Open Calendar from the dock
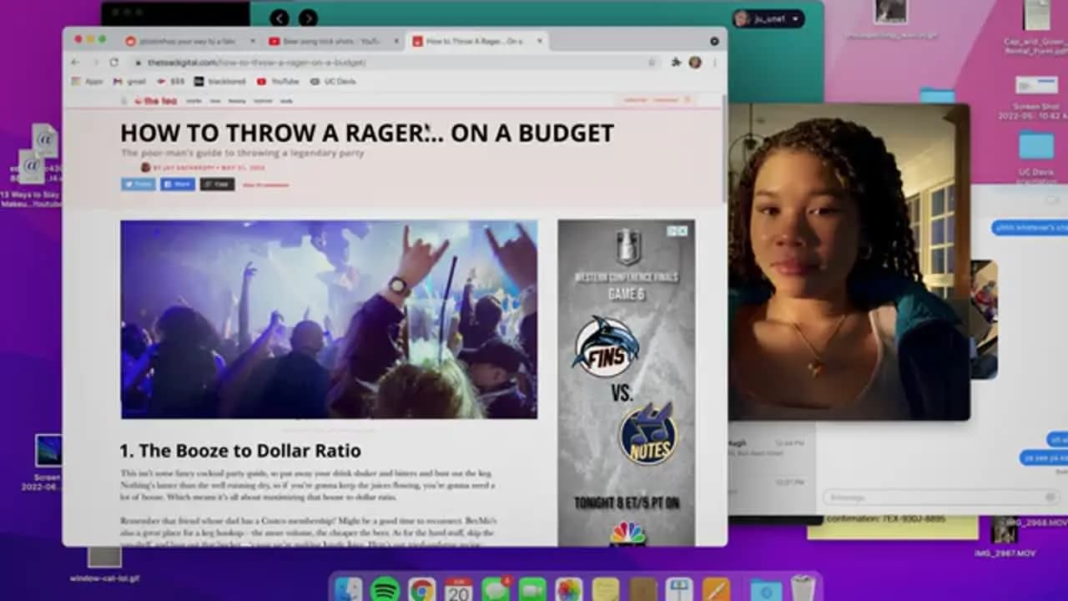The image size is (1068, 601). point(458,589)
